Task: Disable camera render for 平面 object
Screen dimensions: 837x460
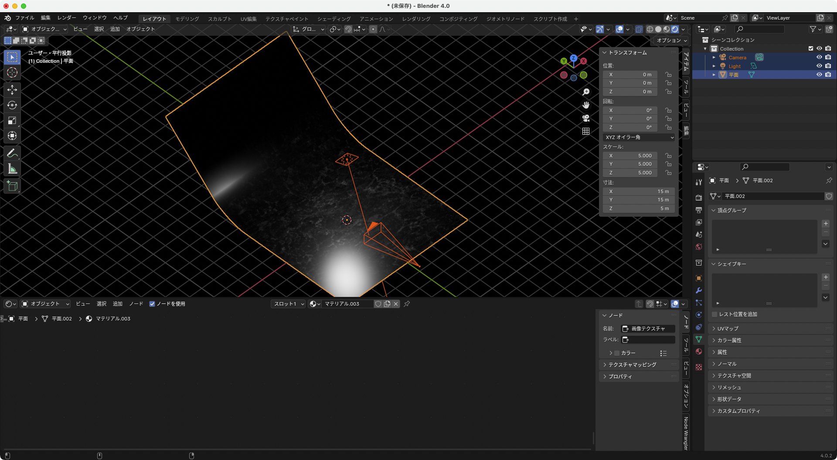Action: (x=829, y=75)
